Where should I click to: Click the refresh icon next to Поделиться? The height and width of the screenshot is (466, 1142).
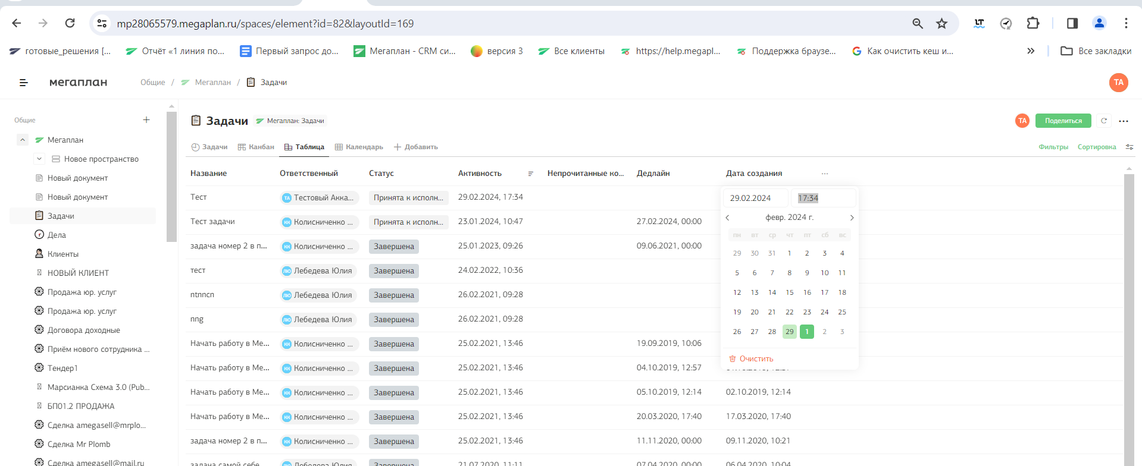(1104, 121)
